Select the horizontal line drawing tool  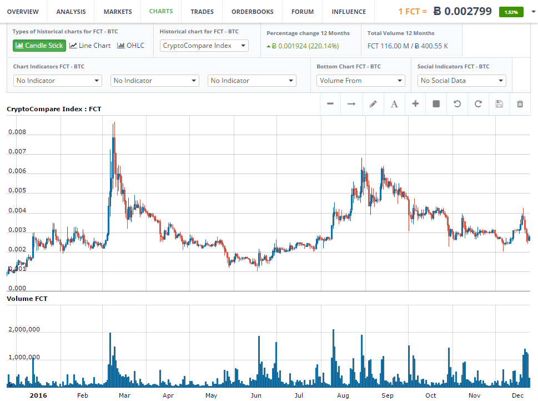coord(330,104)
